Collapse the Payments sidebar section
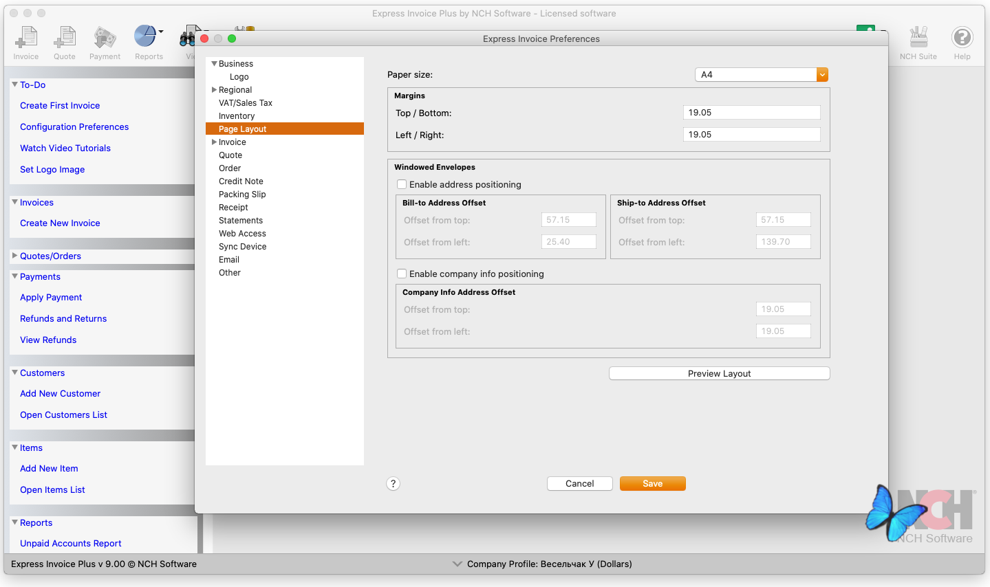 pyautogui.click(x=15, y=276)
